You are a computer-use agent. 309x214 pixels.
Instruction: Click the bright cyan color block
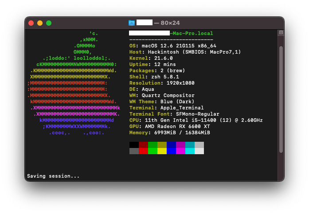point(190,151)
